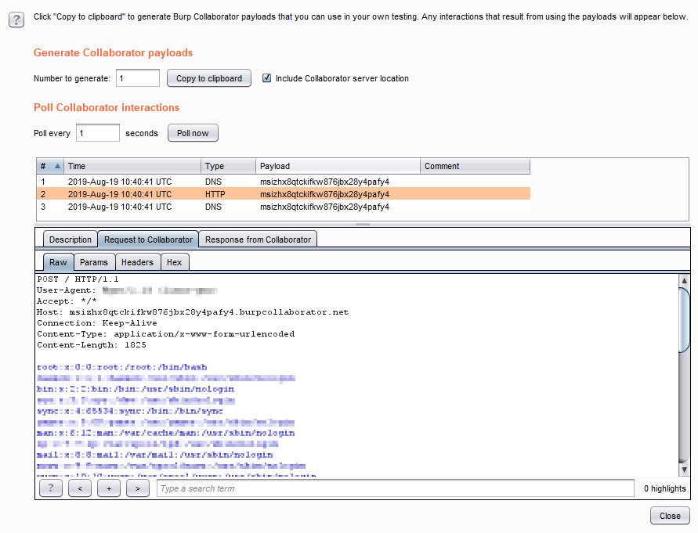Click the Connection: Keep-Alive line
The height and width of the screenshot is (533, 698).
point(97,323)
